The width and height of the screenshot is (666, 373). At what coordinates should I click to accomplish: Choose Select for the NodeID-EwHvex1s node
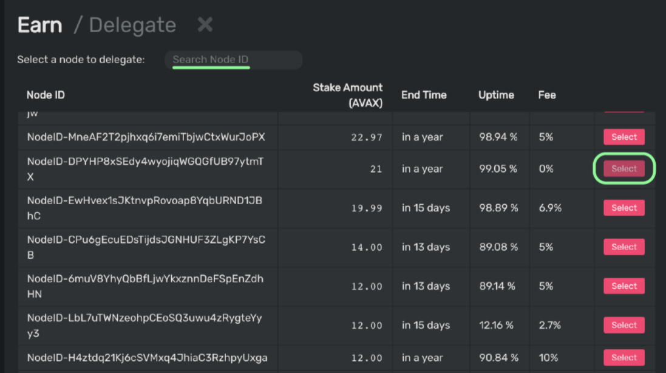pyautogui.click(x=624, y=208)
